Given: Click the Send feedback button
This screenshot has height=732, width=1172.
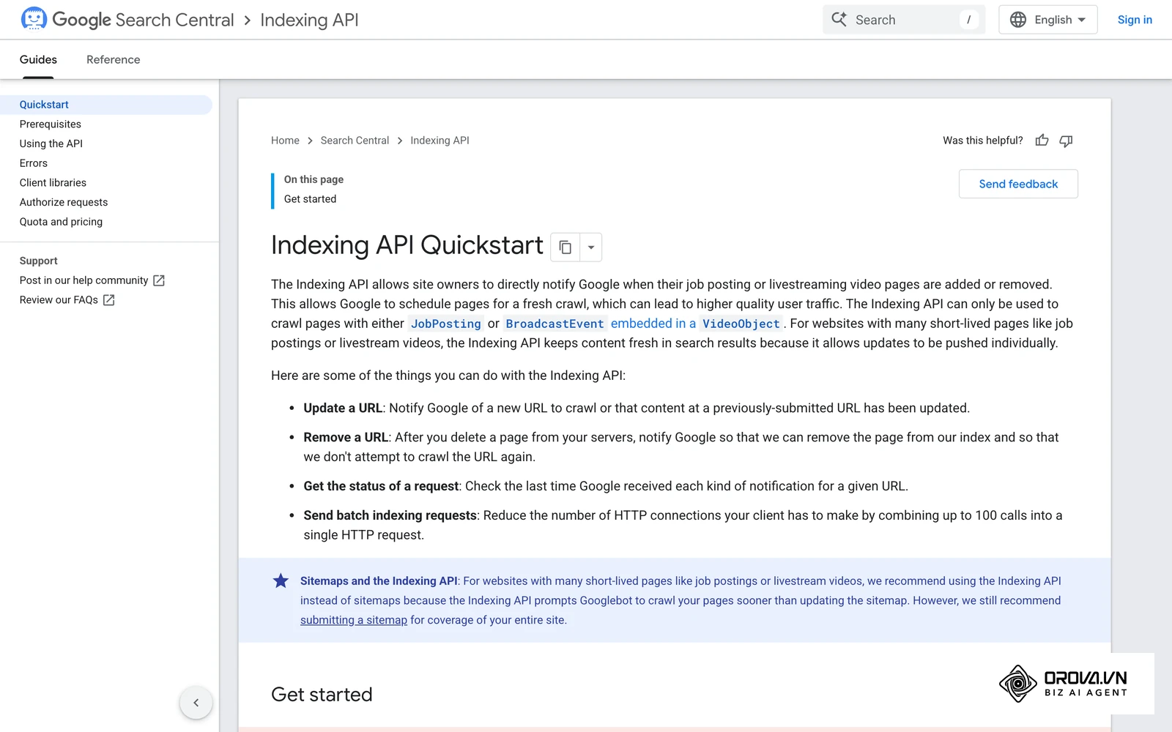Looking at the screenshot, I should pyautogui.click(x=1018, y=184).
